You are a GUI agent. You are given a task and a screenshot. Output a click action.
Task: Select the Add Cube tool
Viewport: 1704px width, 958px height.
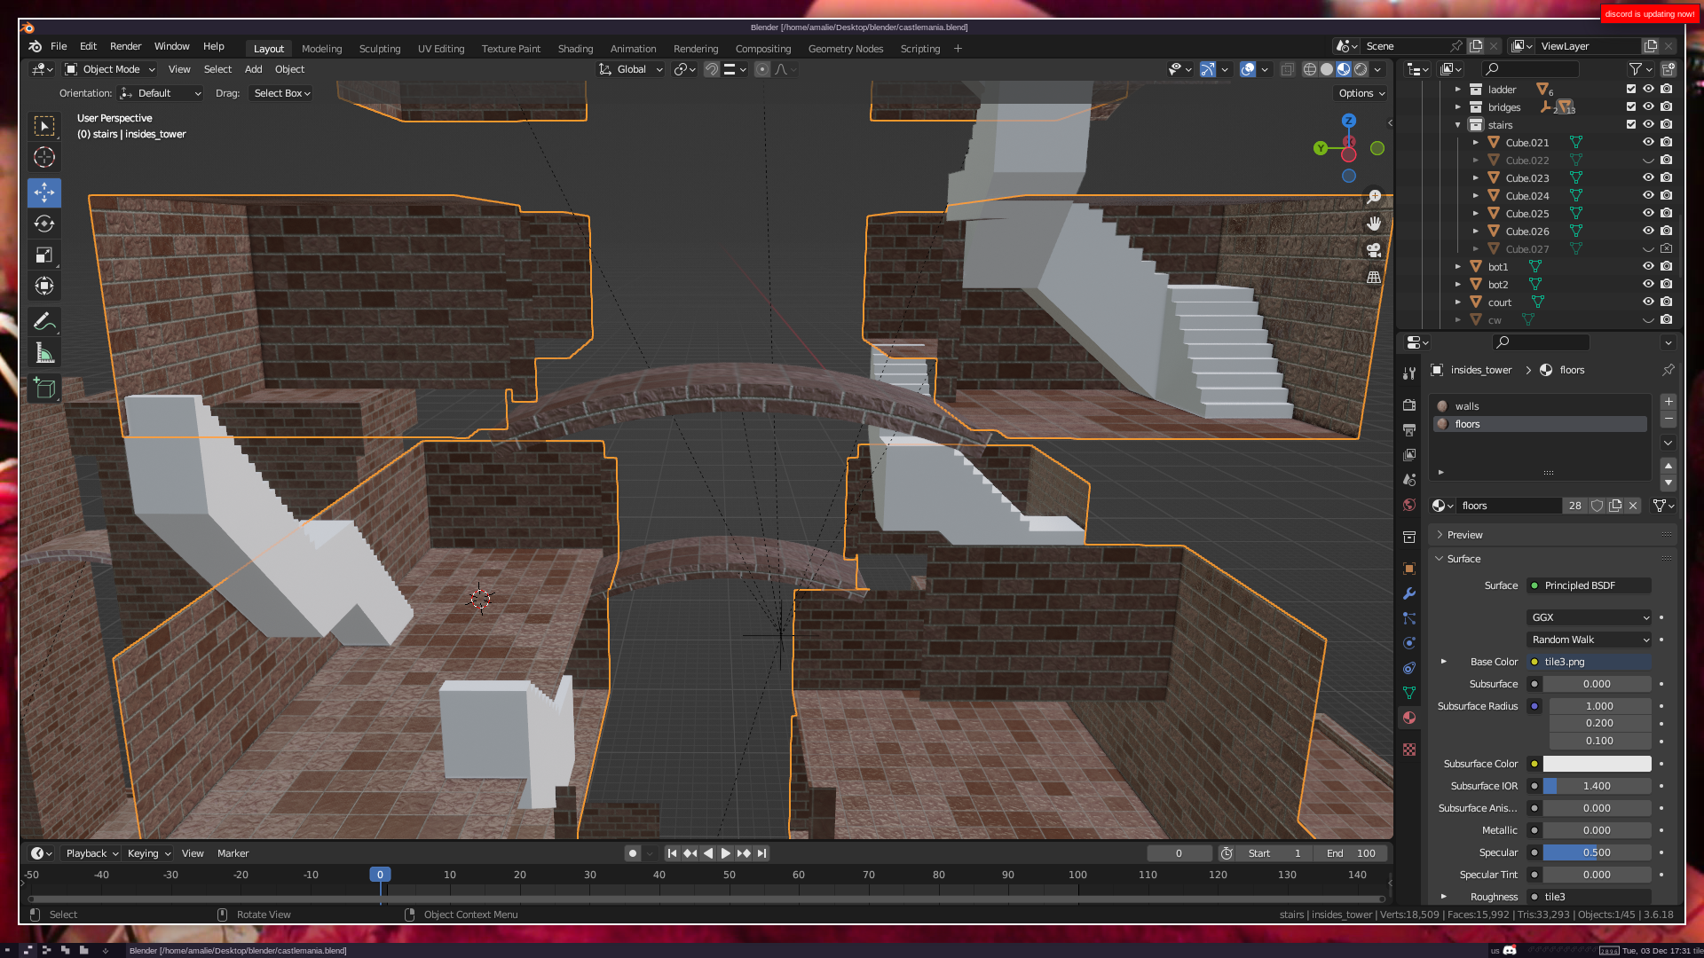[x=44, y=388]
